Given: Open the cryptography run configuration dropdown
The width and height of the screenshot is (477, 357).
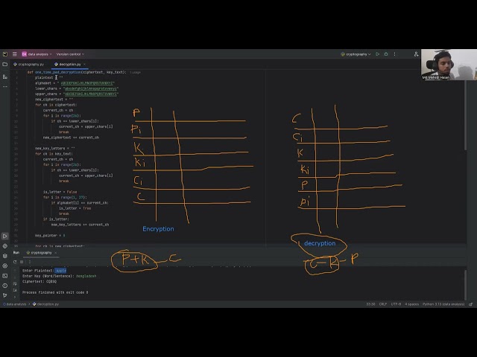Looking at the screenshot, I should (x=356, y=54).
